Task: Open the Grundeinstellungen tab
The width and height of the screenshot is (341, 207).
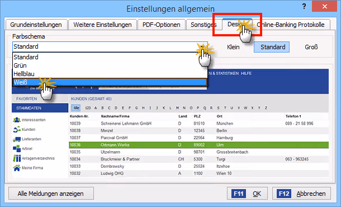Action: tap(36, 25)
